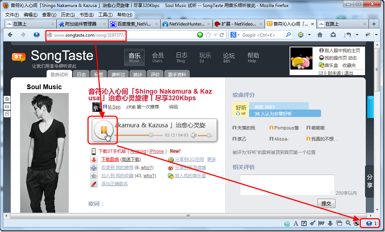The width and height of the screenshot is (385, 232).
Task: Click the horizontal scrollbar at page bottom
Action: [188, 216]
